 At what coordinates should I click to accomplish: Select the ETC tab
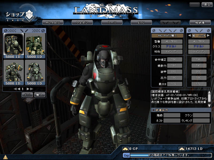141,22
